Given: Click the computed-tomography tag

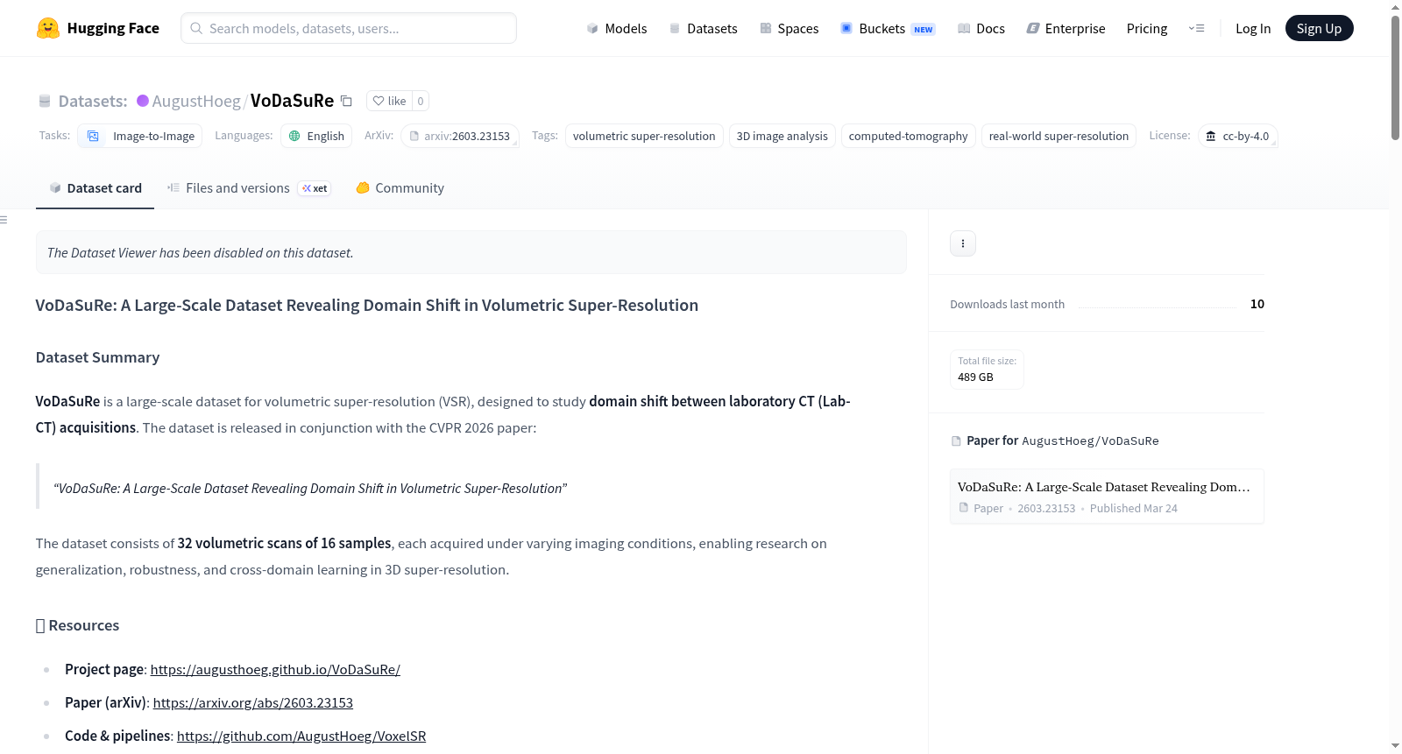Looking at the screenshot, I should (909, 136).
